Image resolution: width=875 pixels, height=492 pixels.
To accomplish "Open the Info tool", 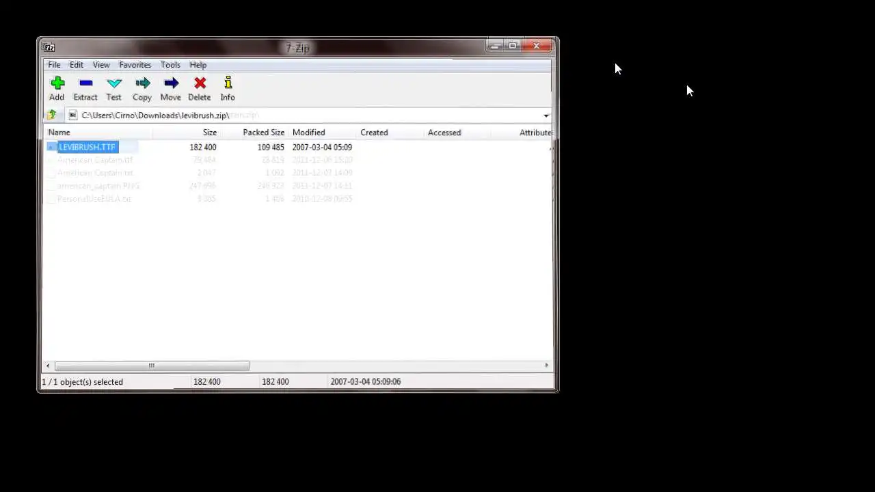I will click(228, 88).
